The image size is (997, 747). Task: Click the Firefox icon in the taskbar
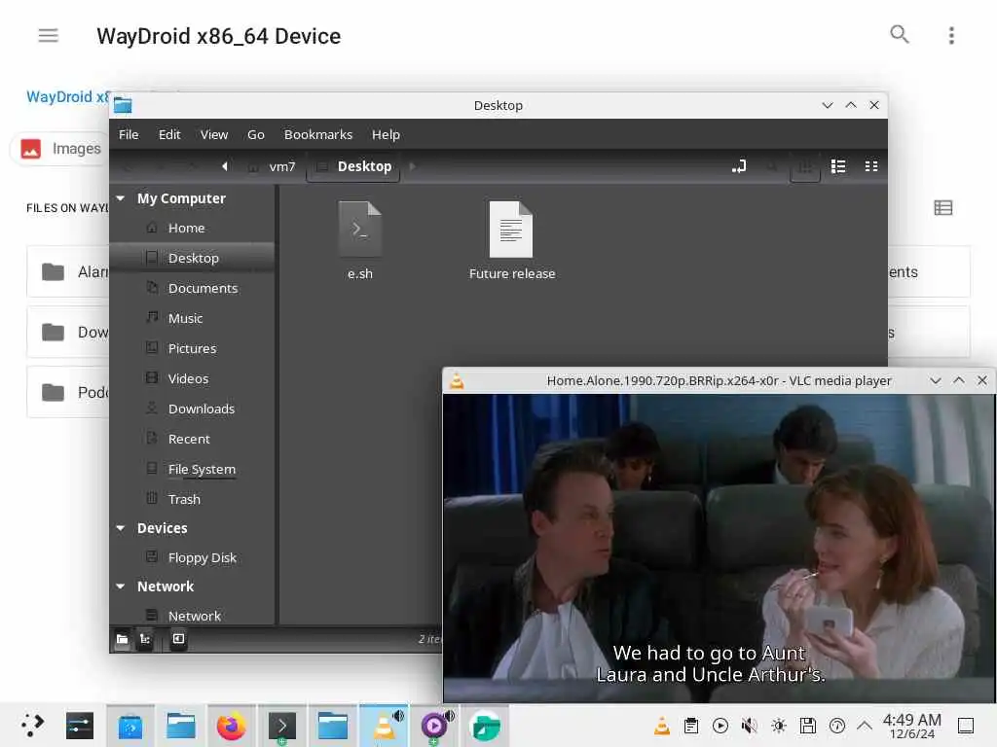click(x=231, y=726)
